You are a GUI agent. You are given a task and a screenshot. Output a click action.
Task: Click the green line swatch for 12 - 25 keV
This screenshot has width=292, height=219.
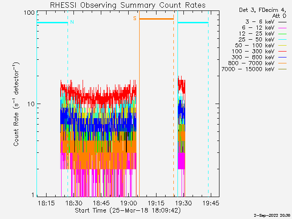[x=282, y=34]
